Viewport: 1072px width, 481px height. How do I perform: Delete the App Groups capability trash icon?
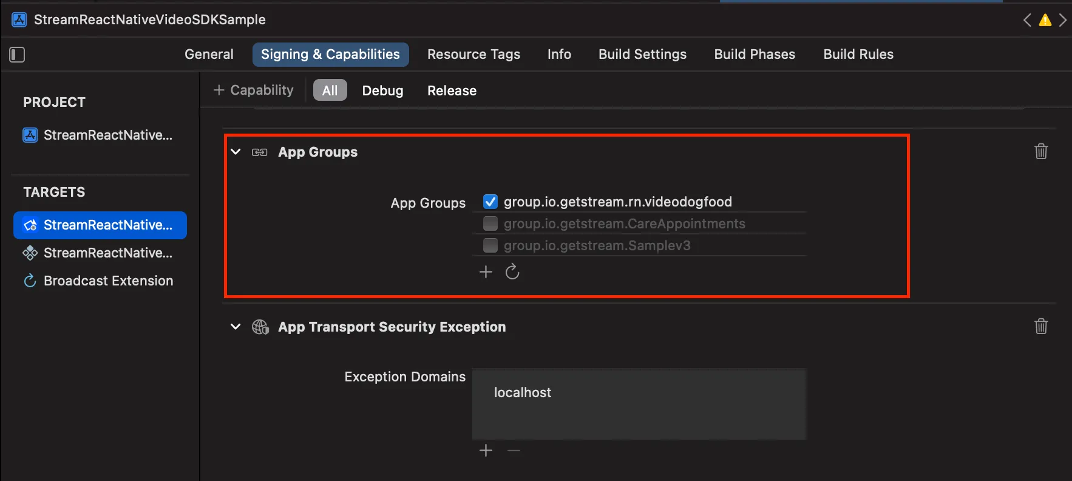[1041, 151]
